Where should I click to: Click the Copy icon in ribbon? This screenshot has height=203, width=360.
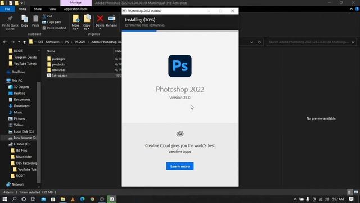click(x=25, y=19)
